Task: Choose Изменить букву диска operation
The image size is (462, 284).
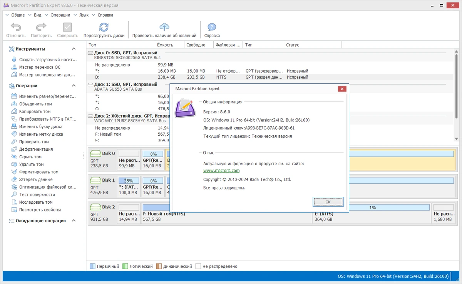Action: click(37, 126)
